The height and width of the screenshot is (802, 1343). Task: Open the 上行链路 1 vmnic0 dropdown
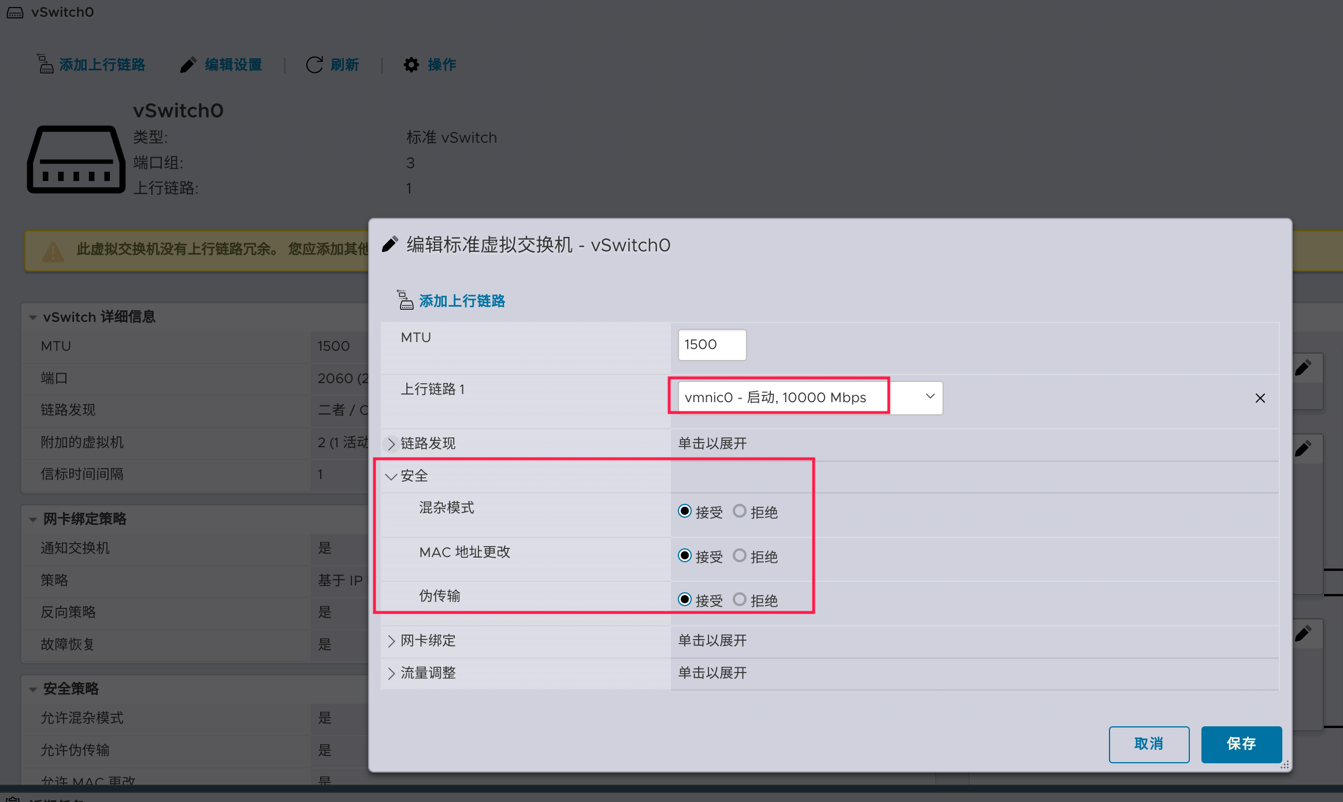click(810, 398)
